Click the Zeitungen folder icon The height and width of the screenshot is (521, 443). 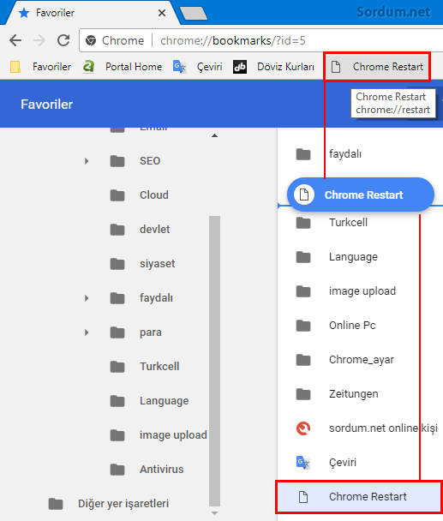303,393
